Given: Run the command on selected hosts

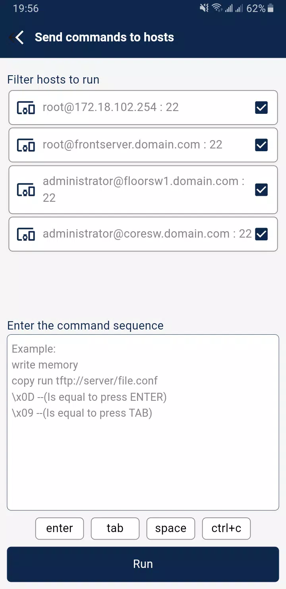Looking at the screenshot, I should pyautogui.click(x=143, y=564).
